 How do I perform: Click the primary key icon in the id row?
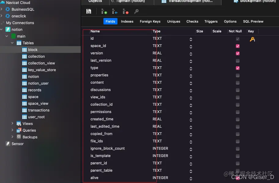[252, 39]
